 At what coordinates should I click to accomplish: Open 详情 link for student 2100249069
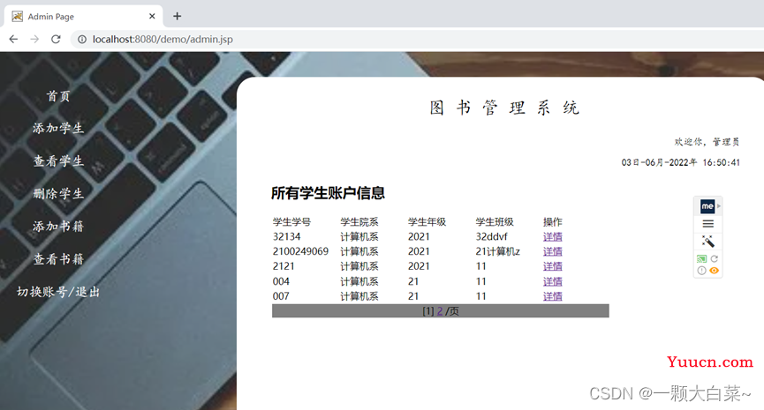coord(553,251)
